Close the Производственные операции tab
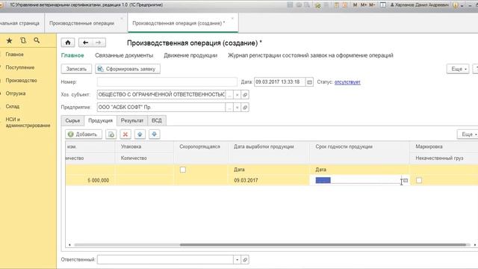 point(122,18)
